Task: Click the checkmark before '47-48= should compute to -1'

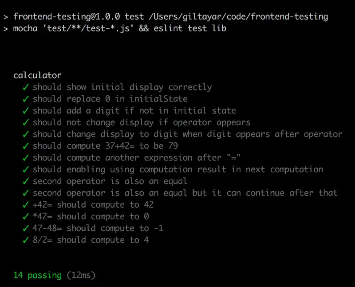Action: click(25, 228)
